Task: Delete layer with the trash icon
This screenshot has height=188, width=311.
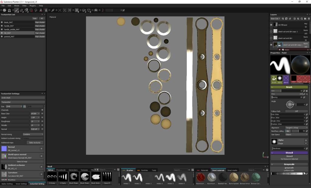Action: click(x=309, y=19)
